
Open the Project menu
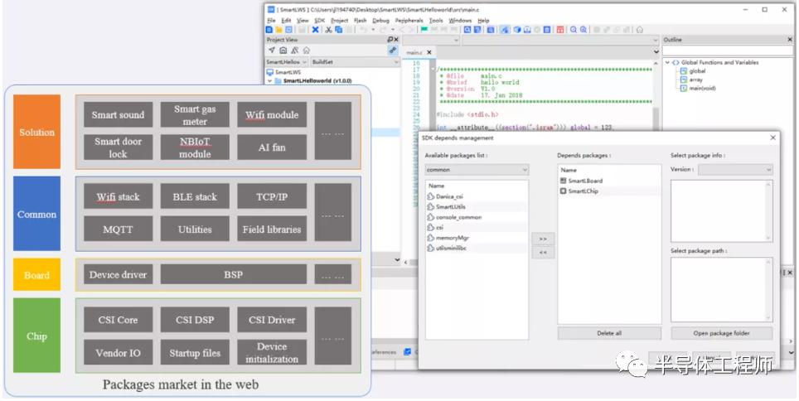339,21
